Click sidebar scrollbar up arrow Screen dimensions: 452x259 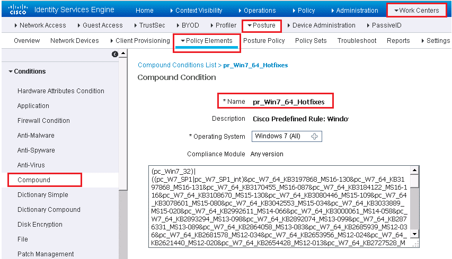point(123,53)
